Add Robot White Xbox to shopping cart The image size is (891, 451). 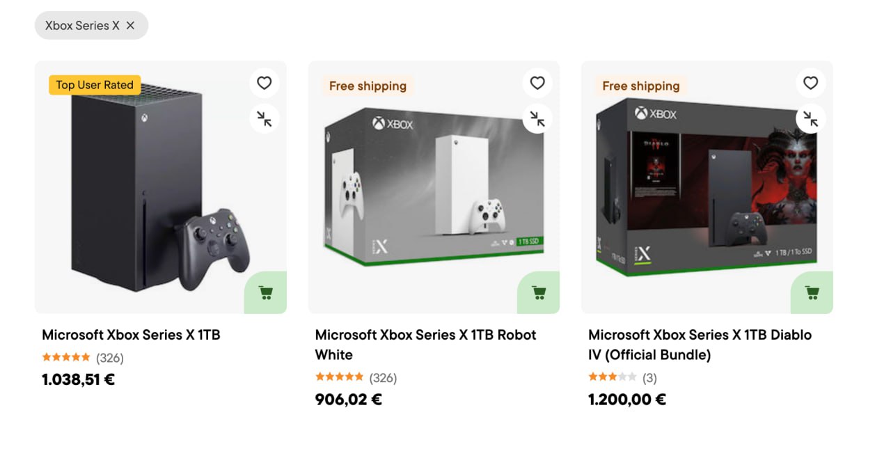point(539,292)
